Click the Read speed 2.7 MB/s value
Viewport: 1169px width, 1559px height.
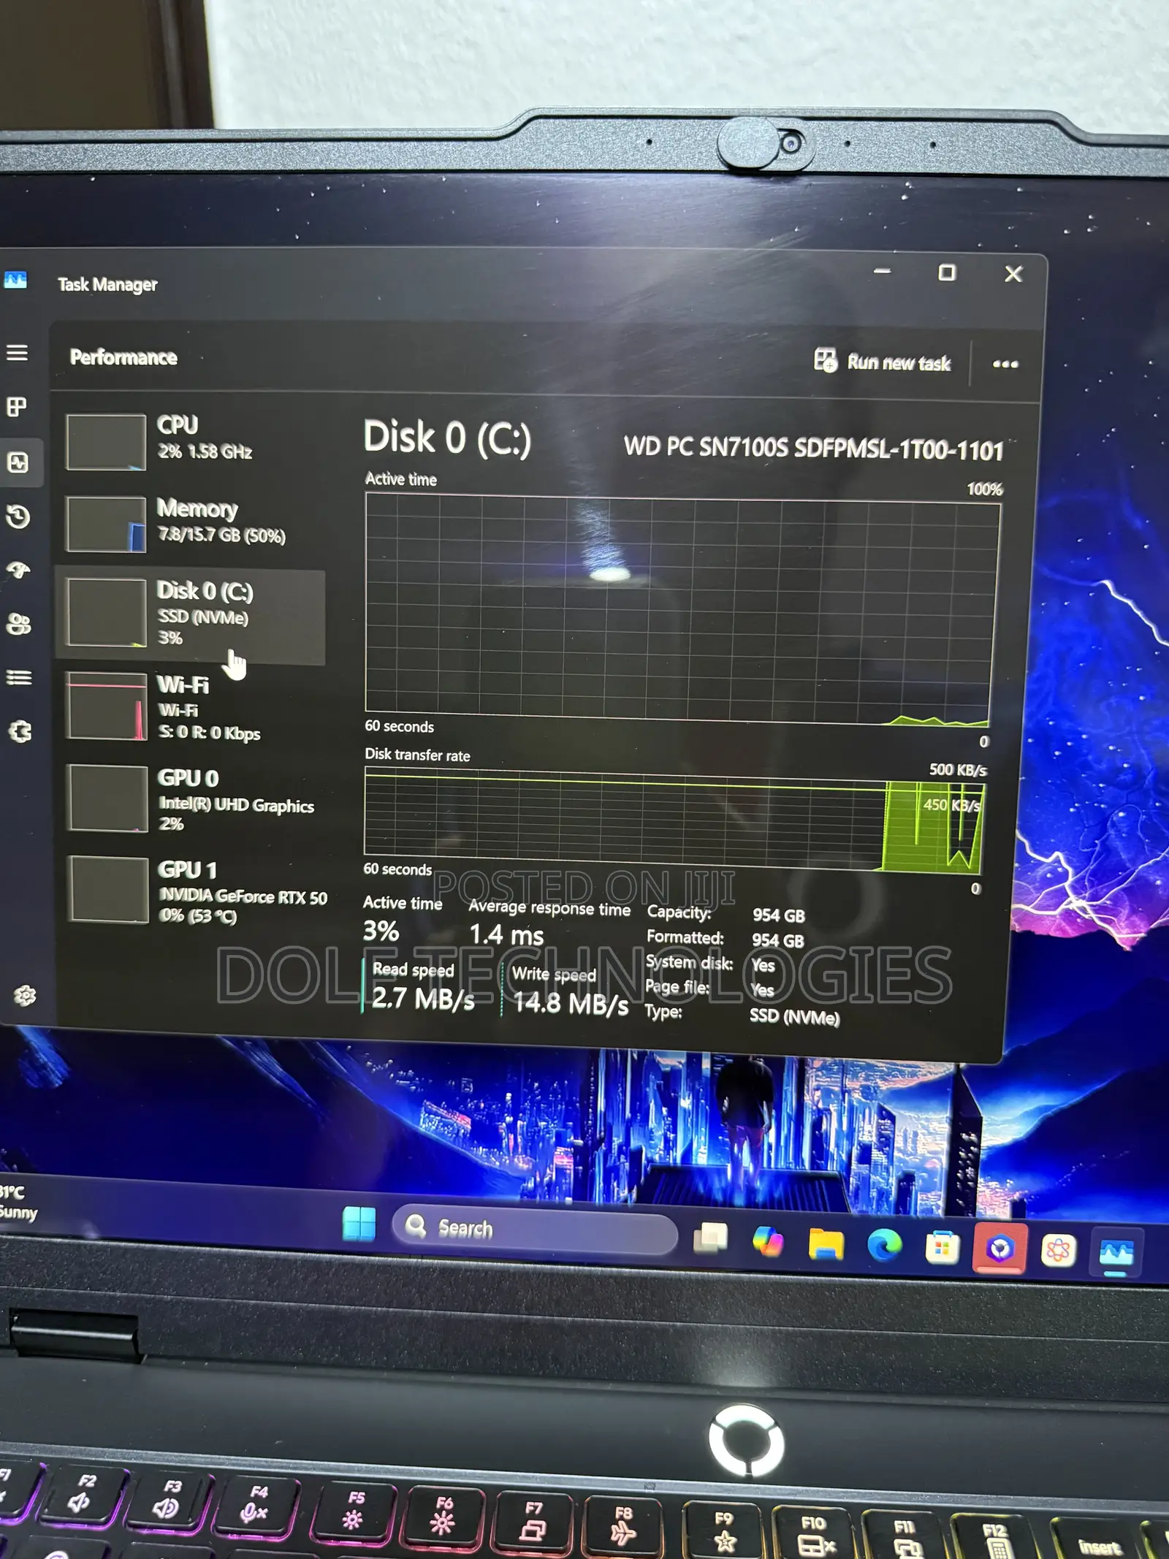[x=423, y=999]
